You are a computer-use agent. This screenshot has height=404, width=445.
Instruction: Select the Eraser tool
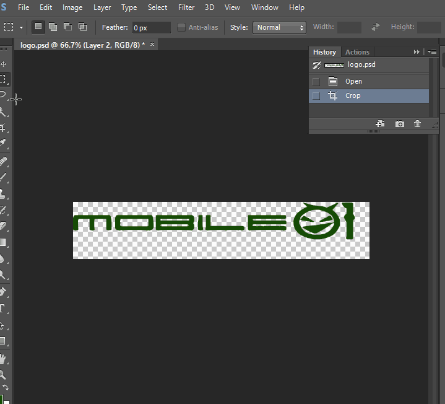4,226
